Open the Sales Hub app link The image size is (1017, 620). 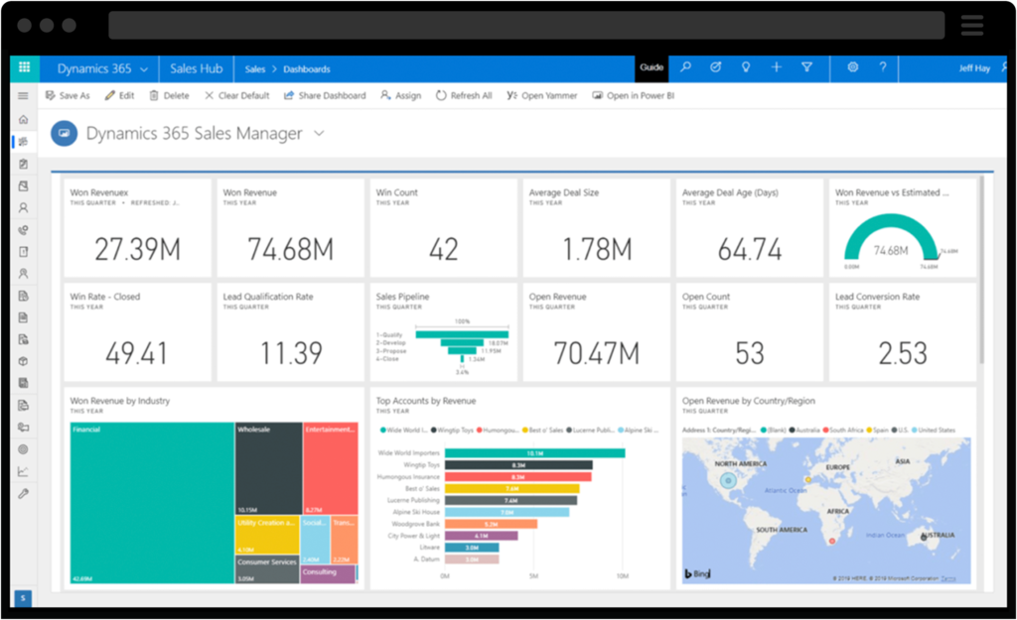pos(196,68)
